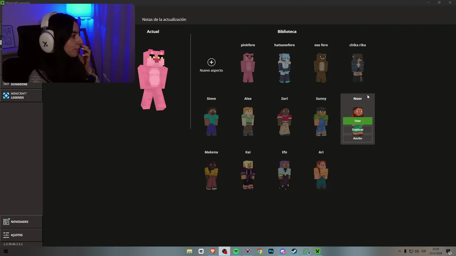Click Usar button on Noor skin
Image resolution: width=456 pixels, height=256 pixels.
click(x=358, y=121)
